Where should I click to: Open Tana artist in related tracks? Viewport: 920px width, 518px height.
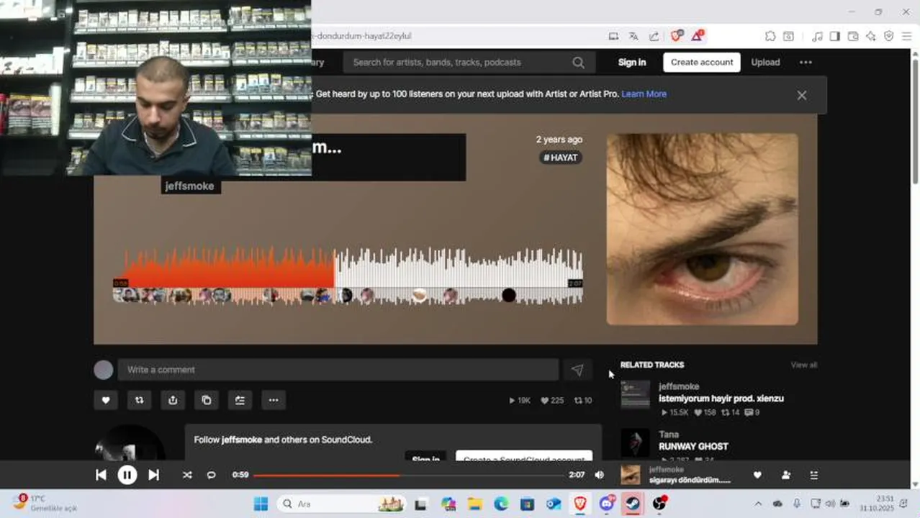[669, 435]
